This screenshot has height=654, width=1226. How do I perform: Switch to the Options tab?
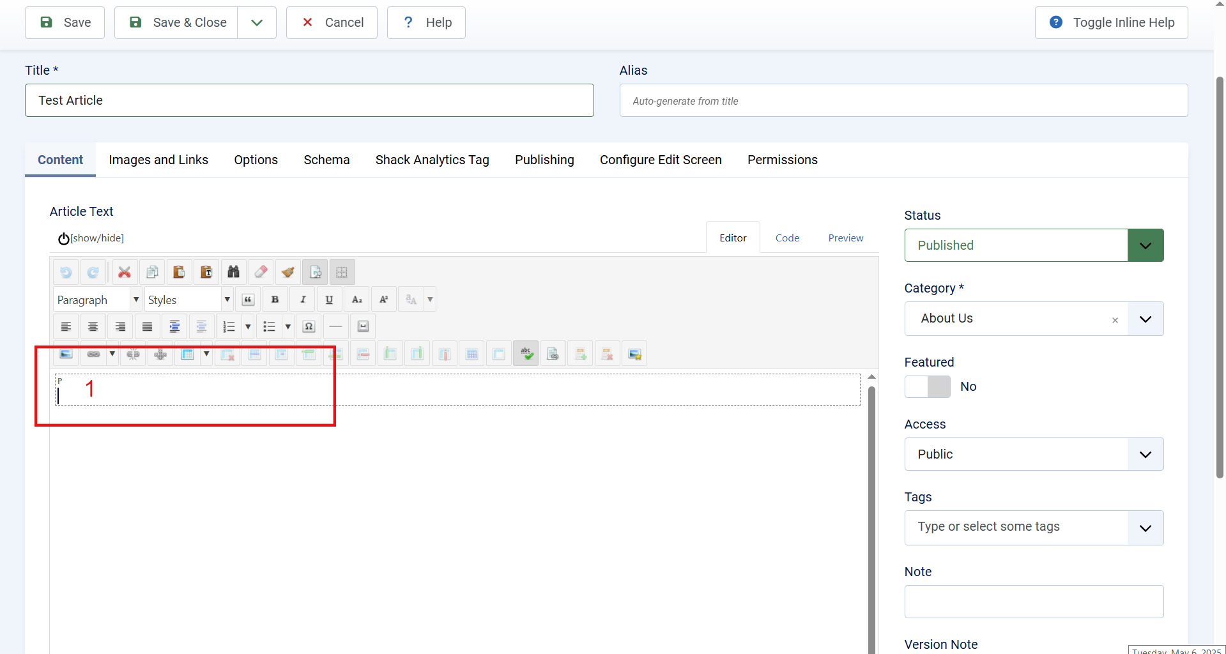click(x=256, y=160)
